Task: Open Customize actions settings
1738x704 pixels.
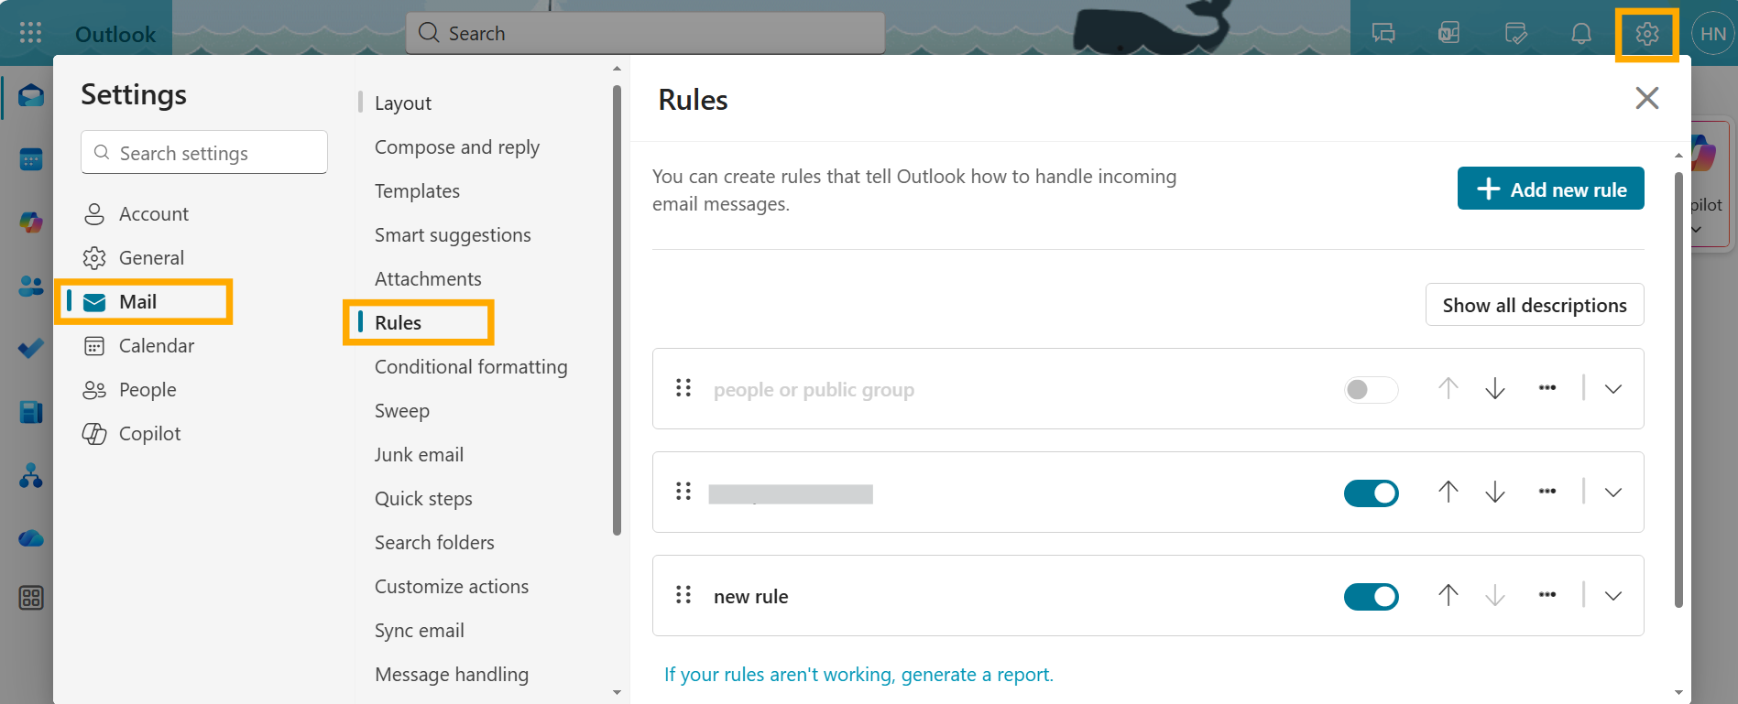Action: point(452,587)
